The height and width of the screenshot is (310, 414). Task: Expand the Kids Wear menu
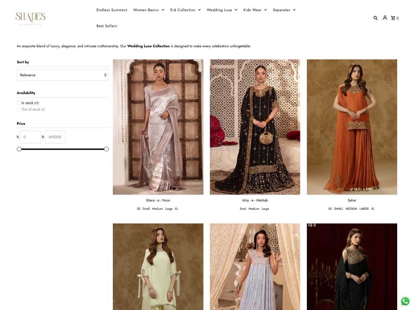[255, 10]
